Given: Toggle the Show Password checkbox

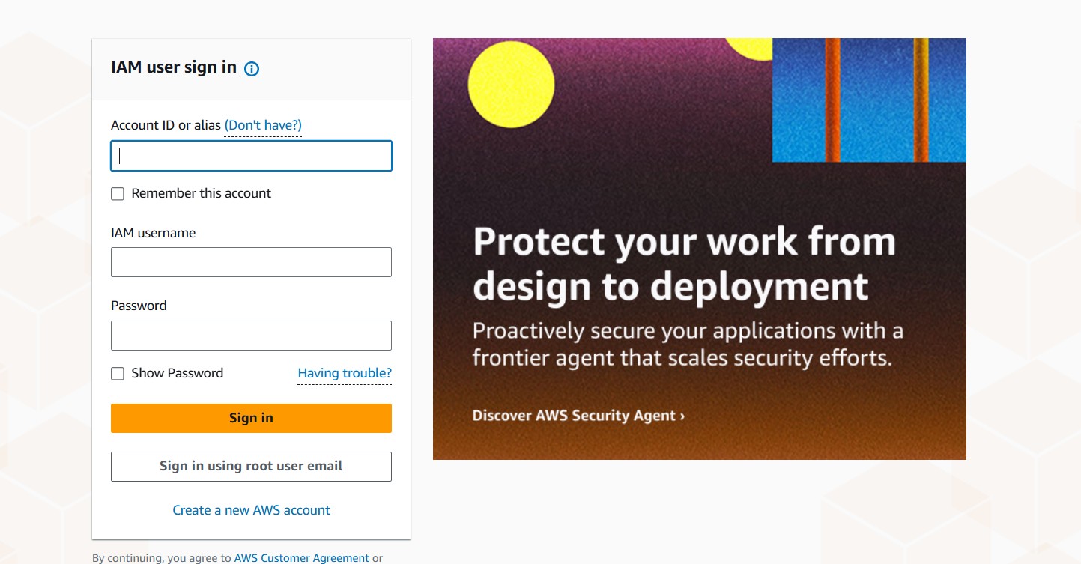Looking at the screenshot, I should 118,374.
